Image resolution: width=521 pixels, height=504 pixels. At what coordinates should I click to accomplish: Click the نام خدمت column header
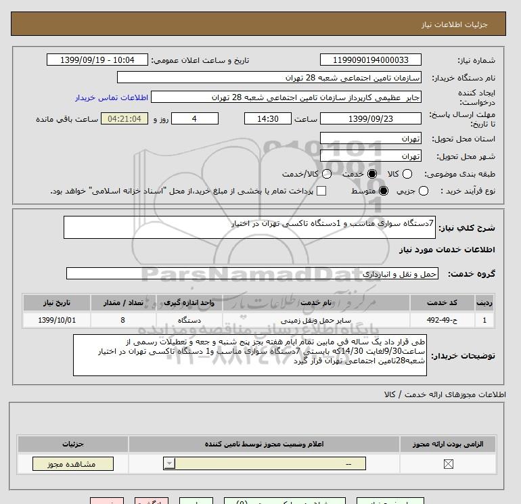tap(316, 302)
